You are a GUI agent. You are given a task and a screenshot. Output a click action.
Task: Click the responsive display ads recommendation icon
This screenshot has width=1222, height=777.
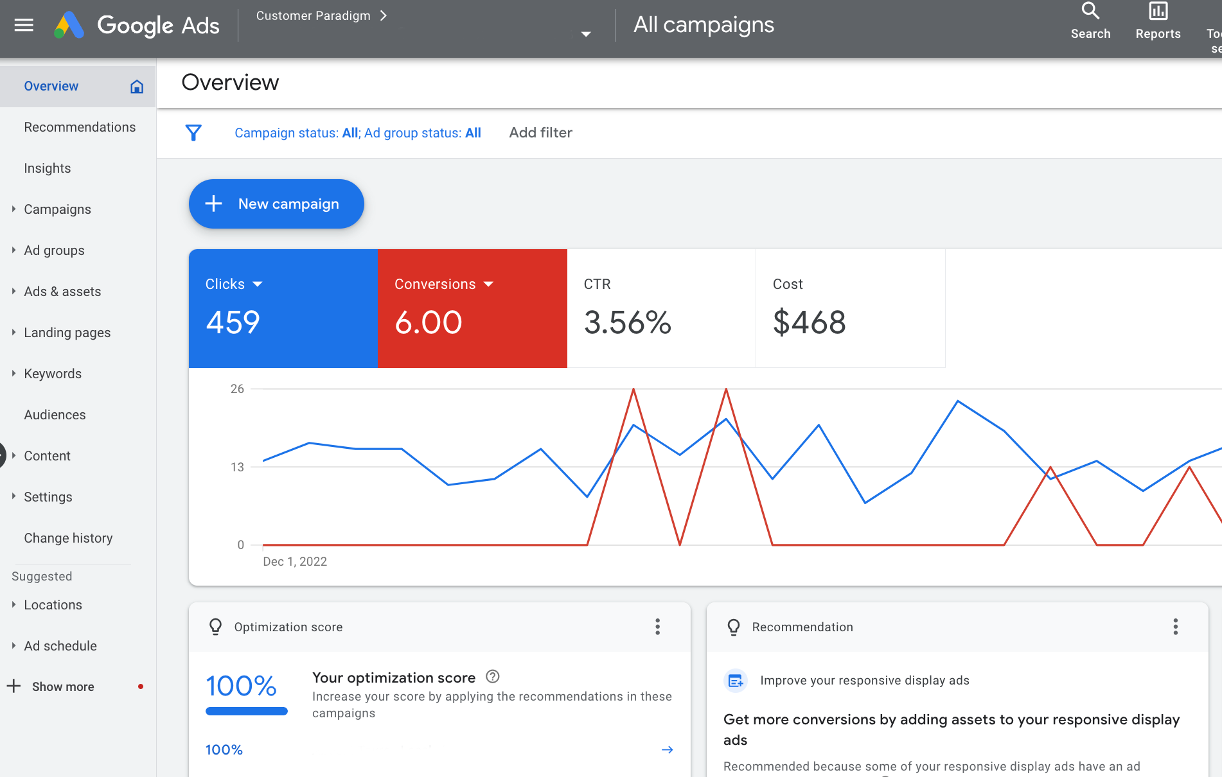(x=735, y=680)
